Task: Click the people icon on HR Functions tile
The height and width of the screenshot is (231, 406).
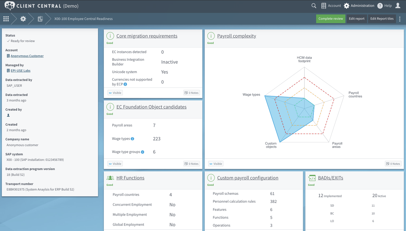Action: 110,178
